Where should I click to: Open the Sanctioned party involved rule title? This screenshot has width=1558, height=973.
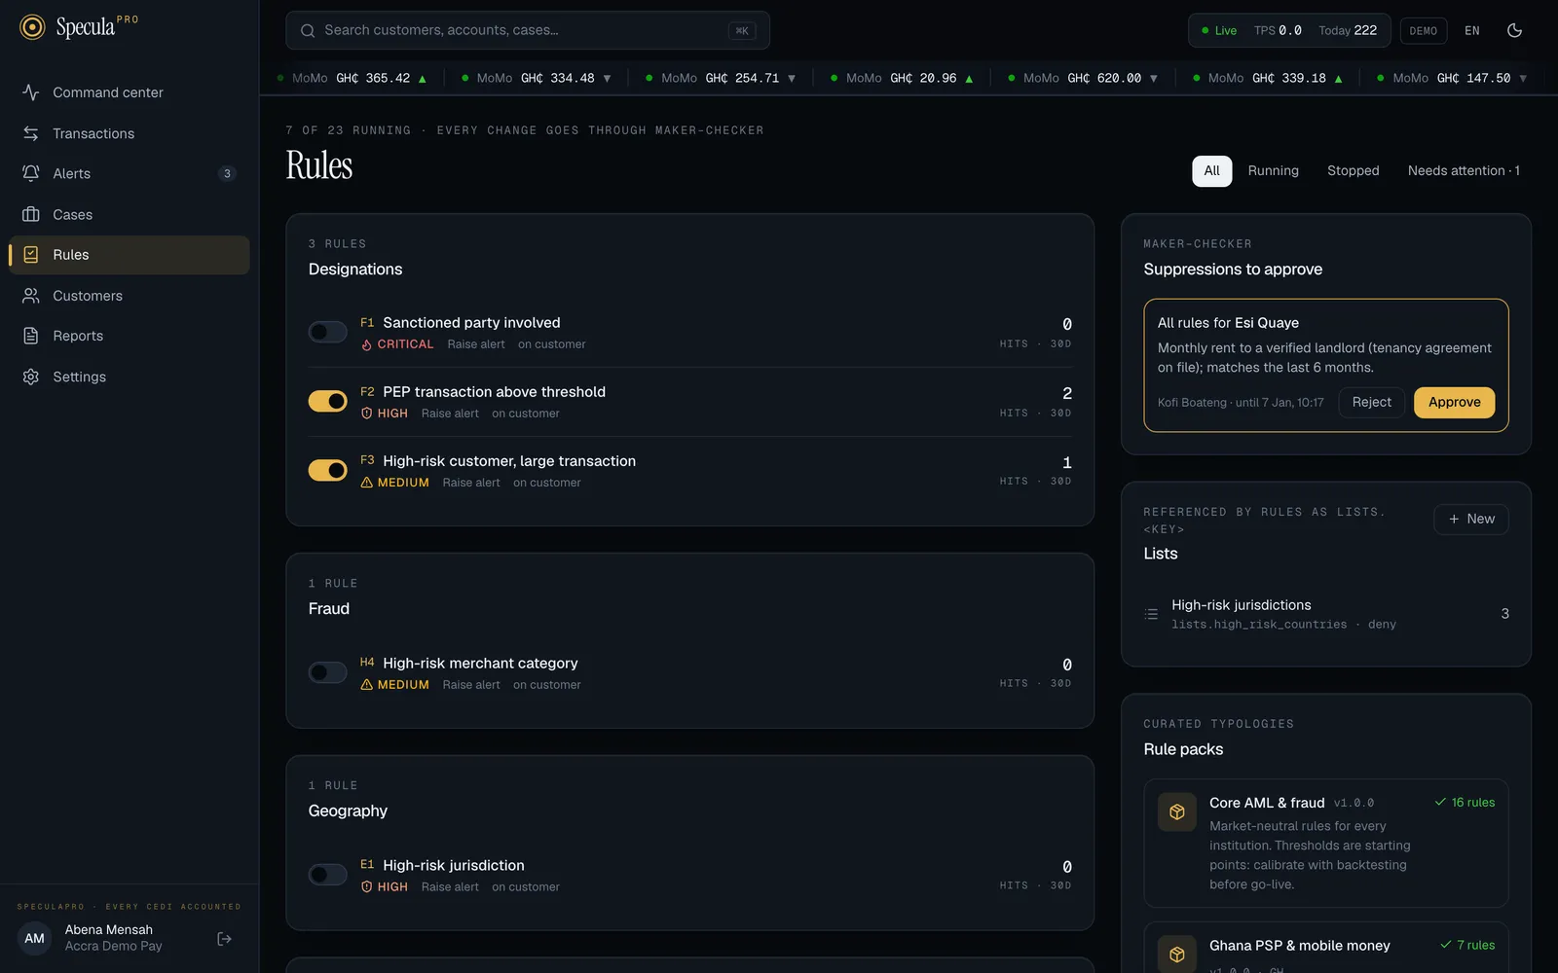pos(471,323)
